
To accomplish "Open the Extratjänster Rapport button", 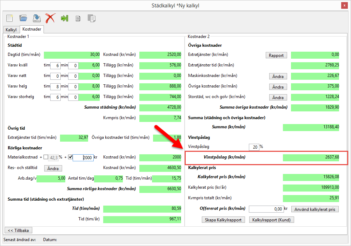I will 276,55.
